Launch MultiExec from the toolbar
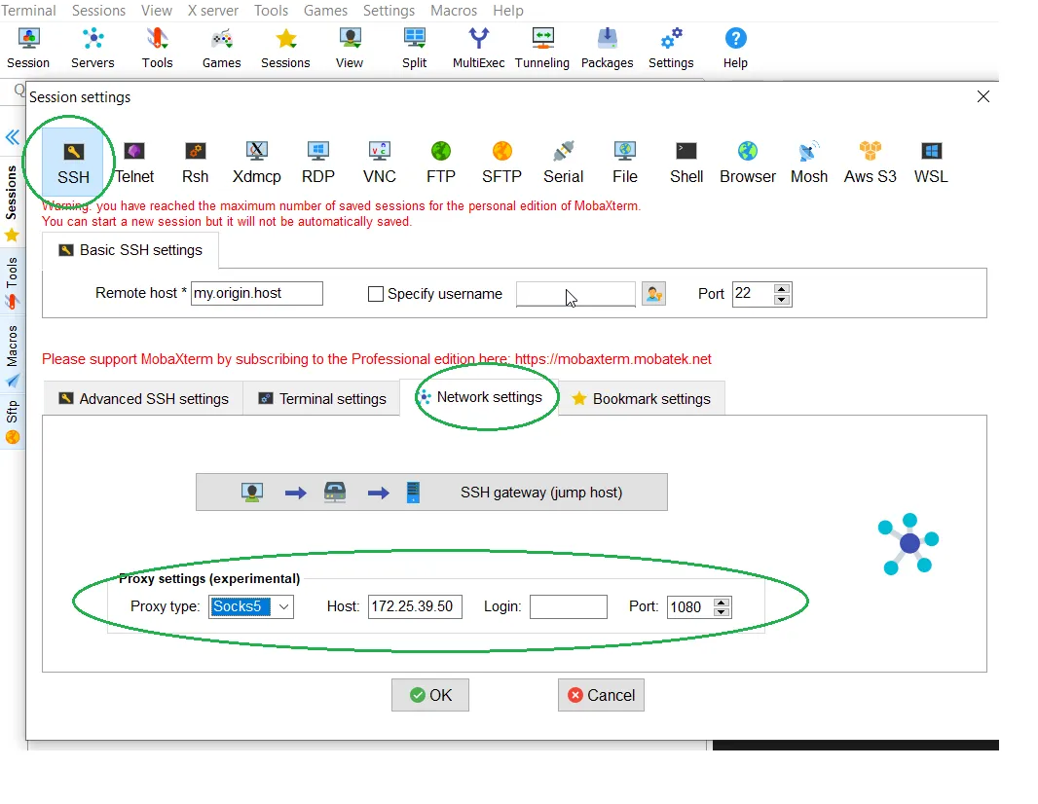The image size is (1038, 804). tap(479, 49)
